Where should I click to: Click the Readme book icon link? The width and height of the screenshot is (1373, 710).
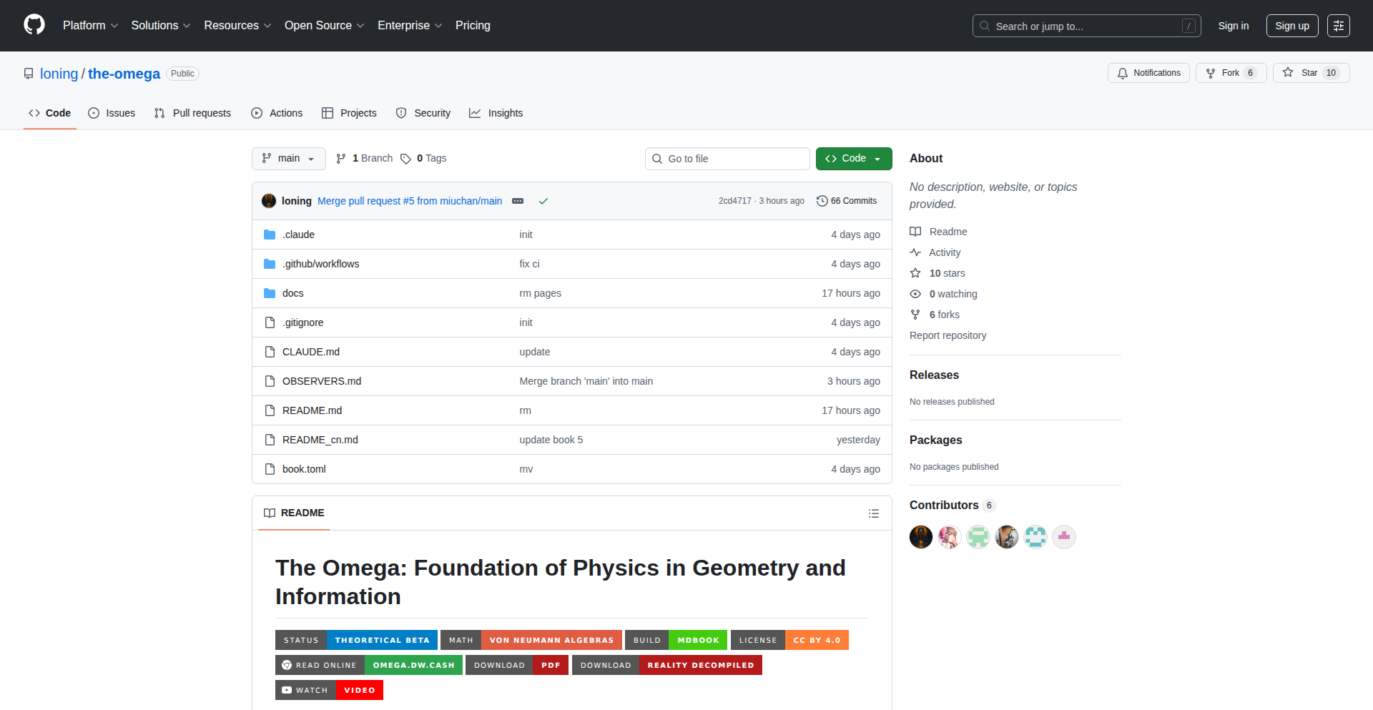click(x=938, y=232)
